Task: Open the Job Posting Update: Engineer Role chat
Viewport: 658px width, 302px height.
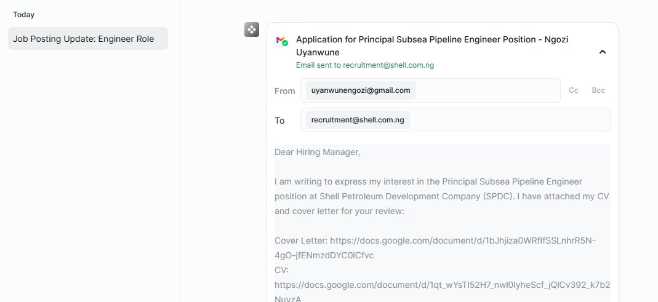Action: click(x=87, y=39)
